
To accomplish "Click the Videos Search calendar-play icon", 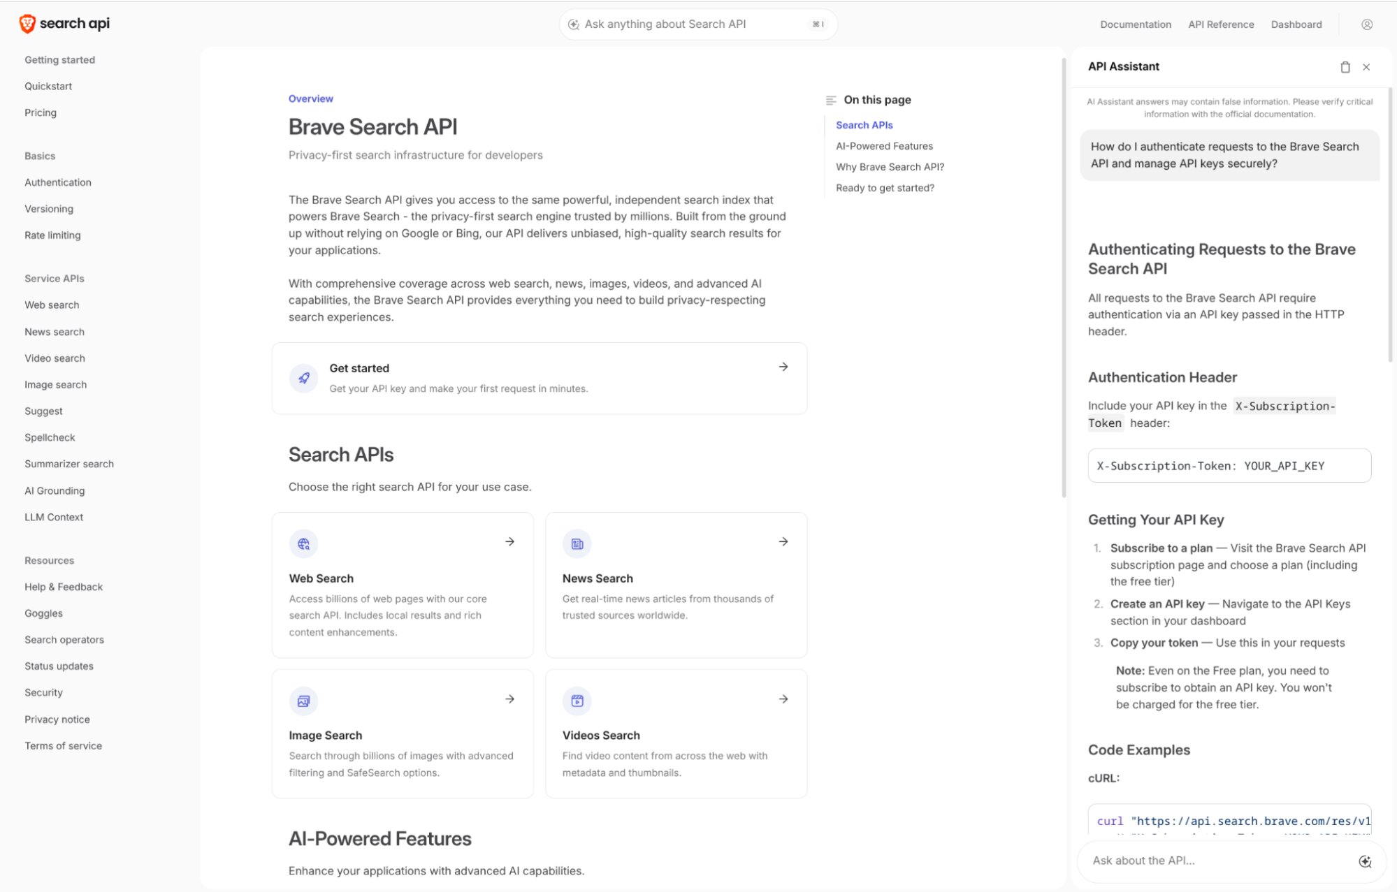I will (x=577, y=701).
